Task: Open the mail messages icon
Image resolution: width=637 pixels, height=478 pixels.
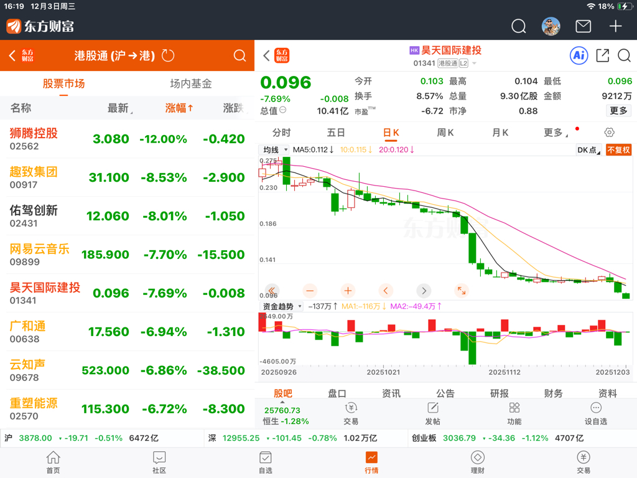Action: [x=583, y=26]
